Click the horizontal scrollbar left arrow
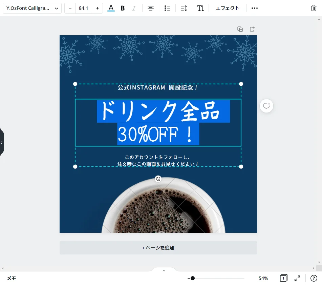Viewport: 322px width, 285px height. coord(3,268)
